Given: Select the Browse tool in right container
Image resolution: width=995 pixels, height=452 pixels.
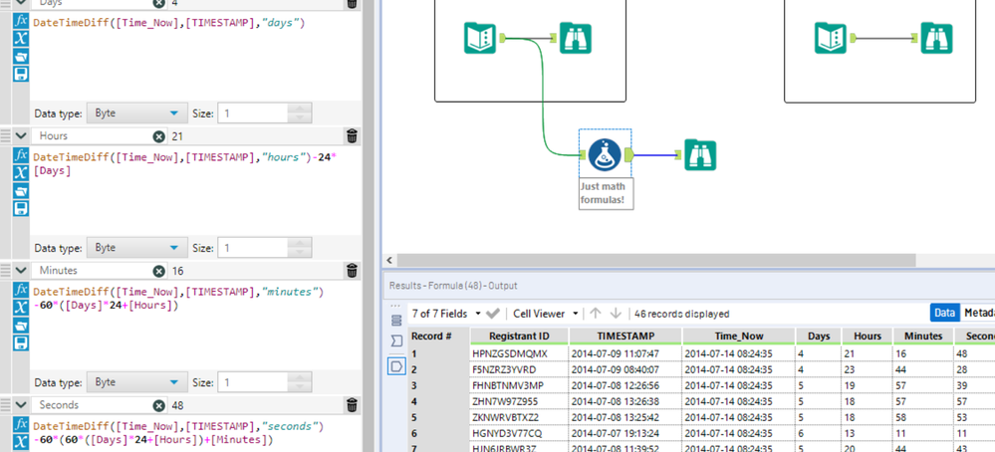Looking at the screenshot, I should (x=936, y=38).
